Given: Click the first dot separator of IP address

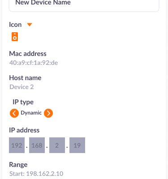Looking at the screenshot, I should [27, 147].
